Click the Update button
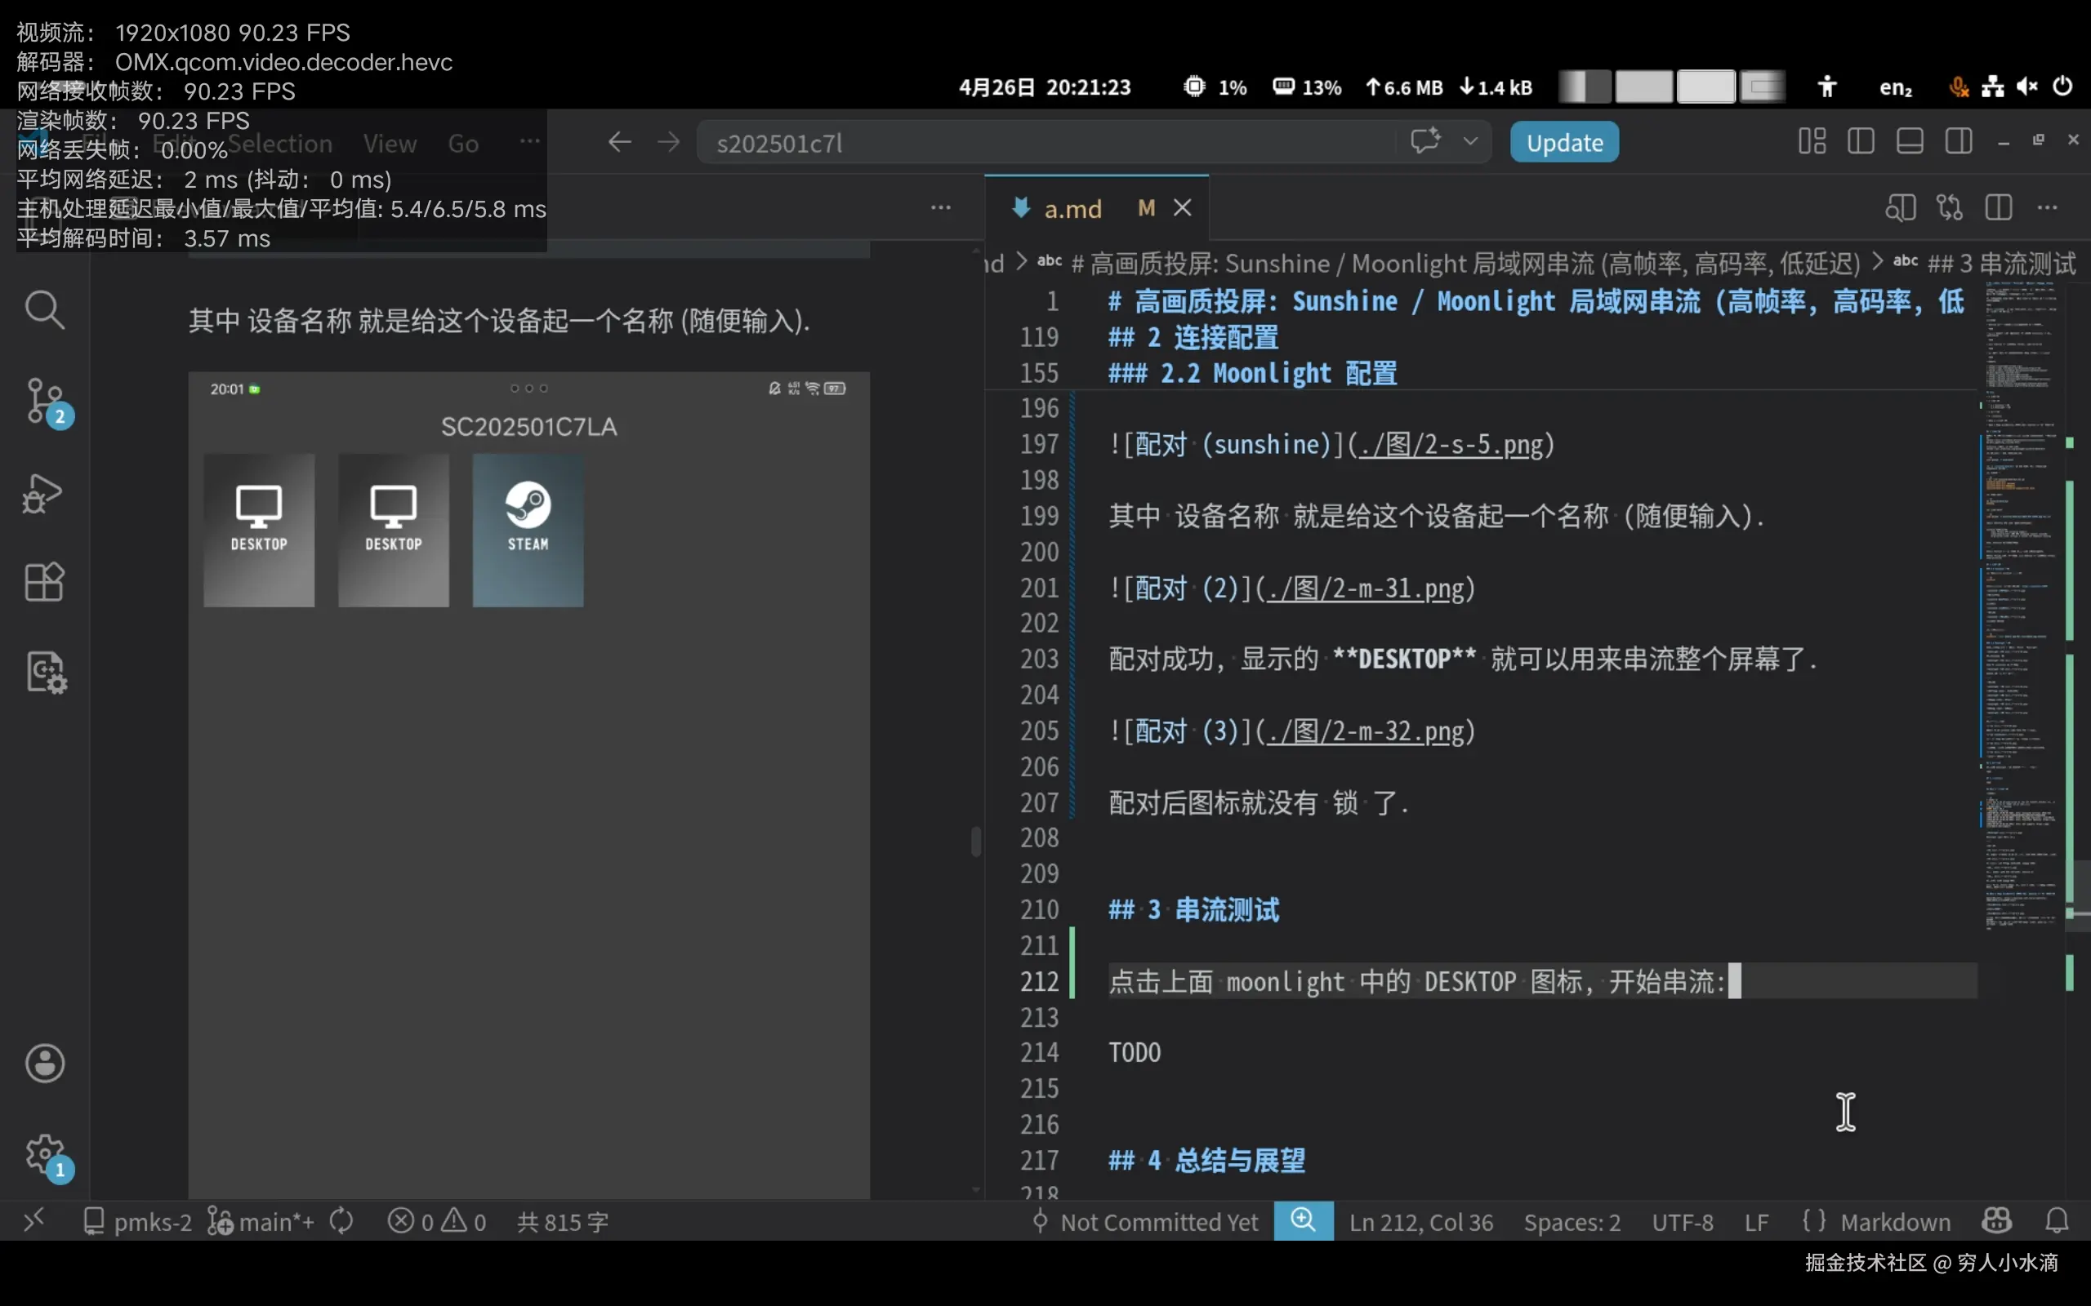2091x1306 pixels. 1564,143
